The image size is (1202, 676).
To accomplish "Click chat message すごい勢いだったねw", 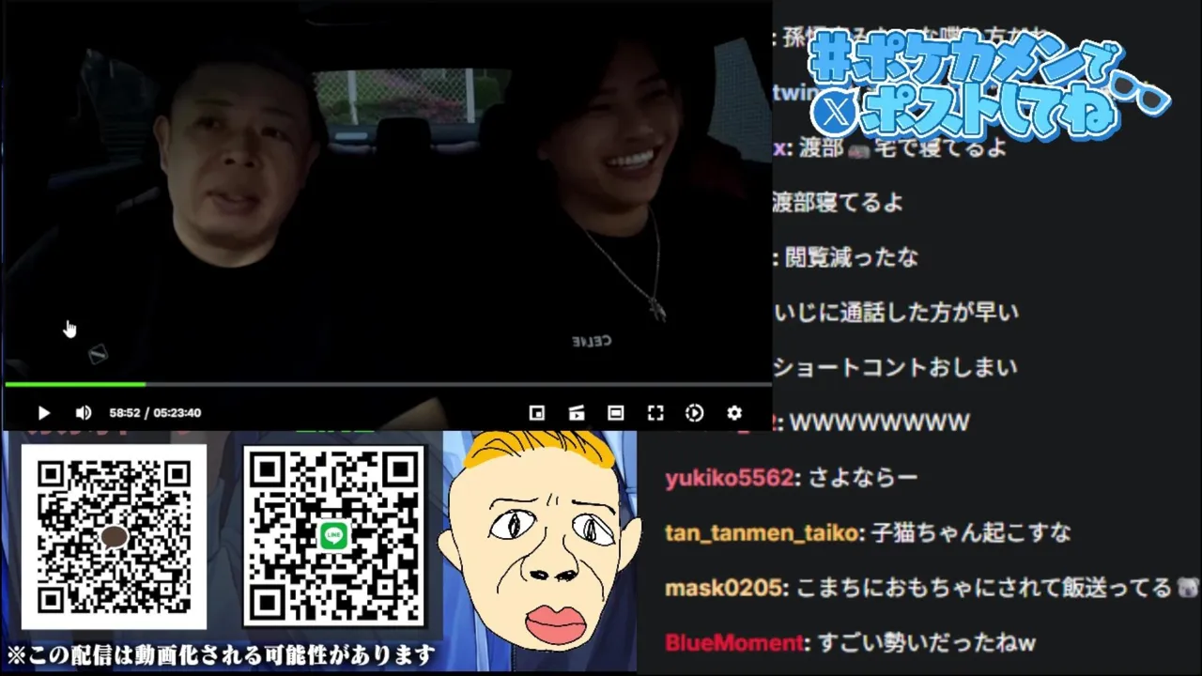I will point(926,643).
